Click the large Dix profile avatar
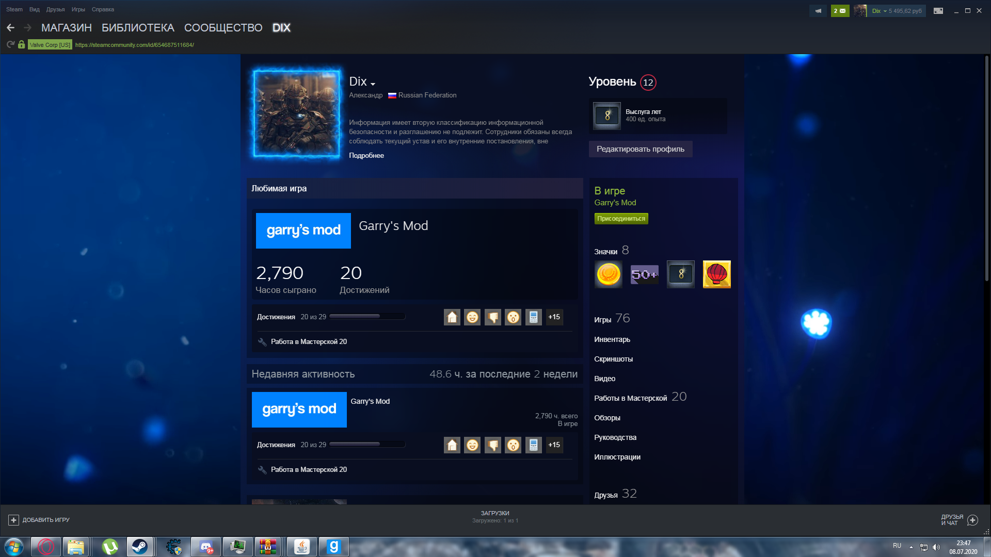 (x=297, y=113)
